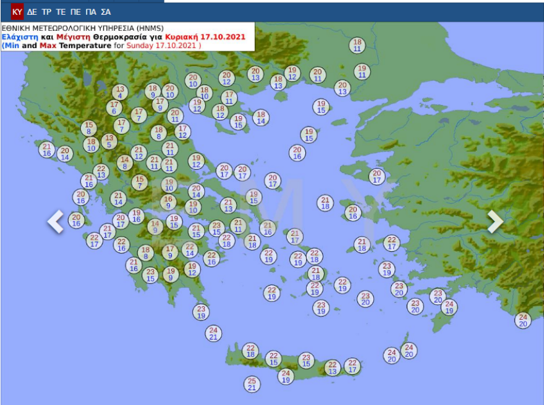Click the 14/8 temperature marker
544x405 pixels.
(125, 162)
